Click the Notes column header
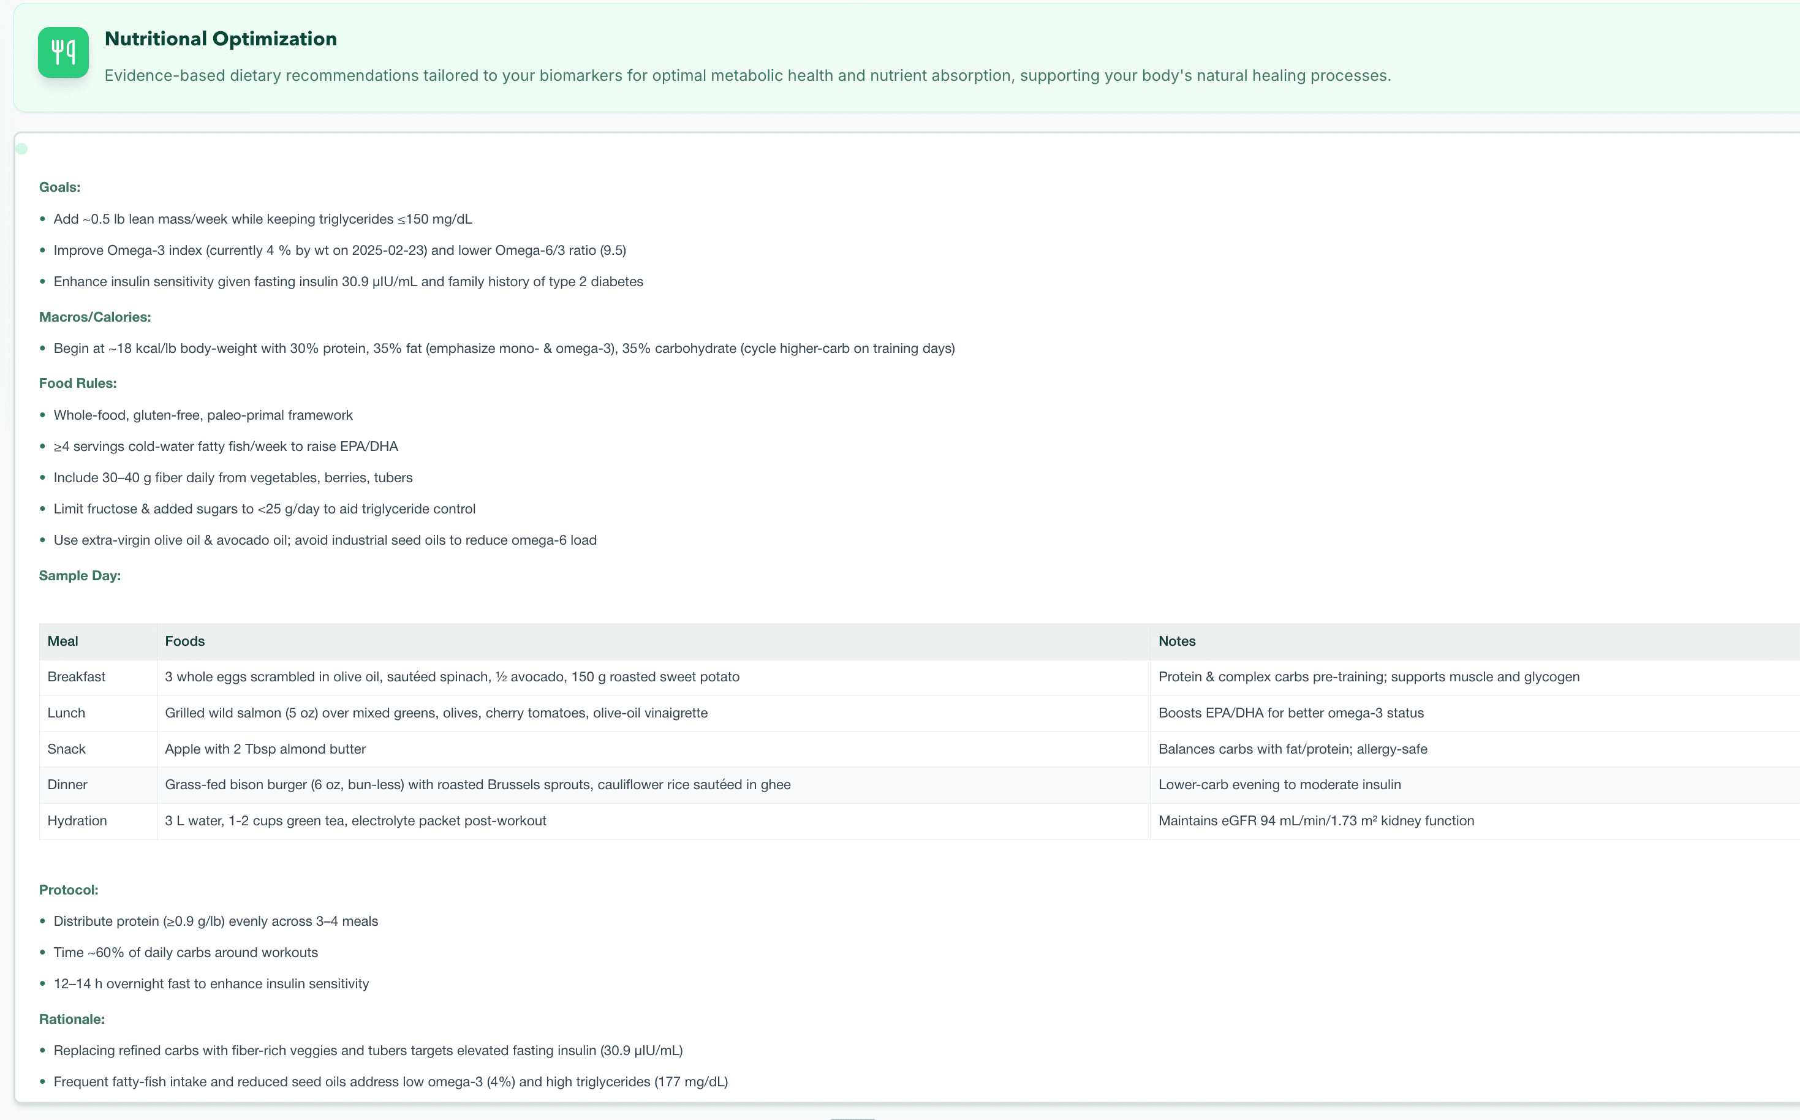 (x=1176, y=641)
